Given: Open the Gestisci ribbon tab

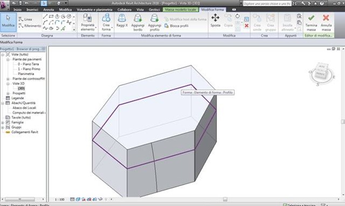Looking at the screenshot, I should click(154, 10).
